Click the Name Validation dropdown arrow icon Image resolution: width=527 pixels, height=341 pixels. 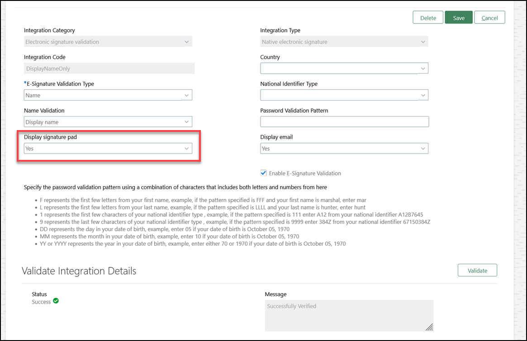tap(187, 121)
